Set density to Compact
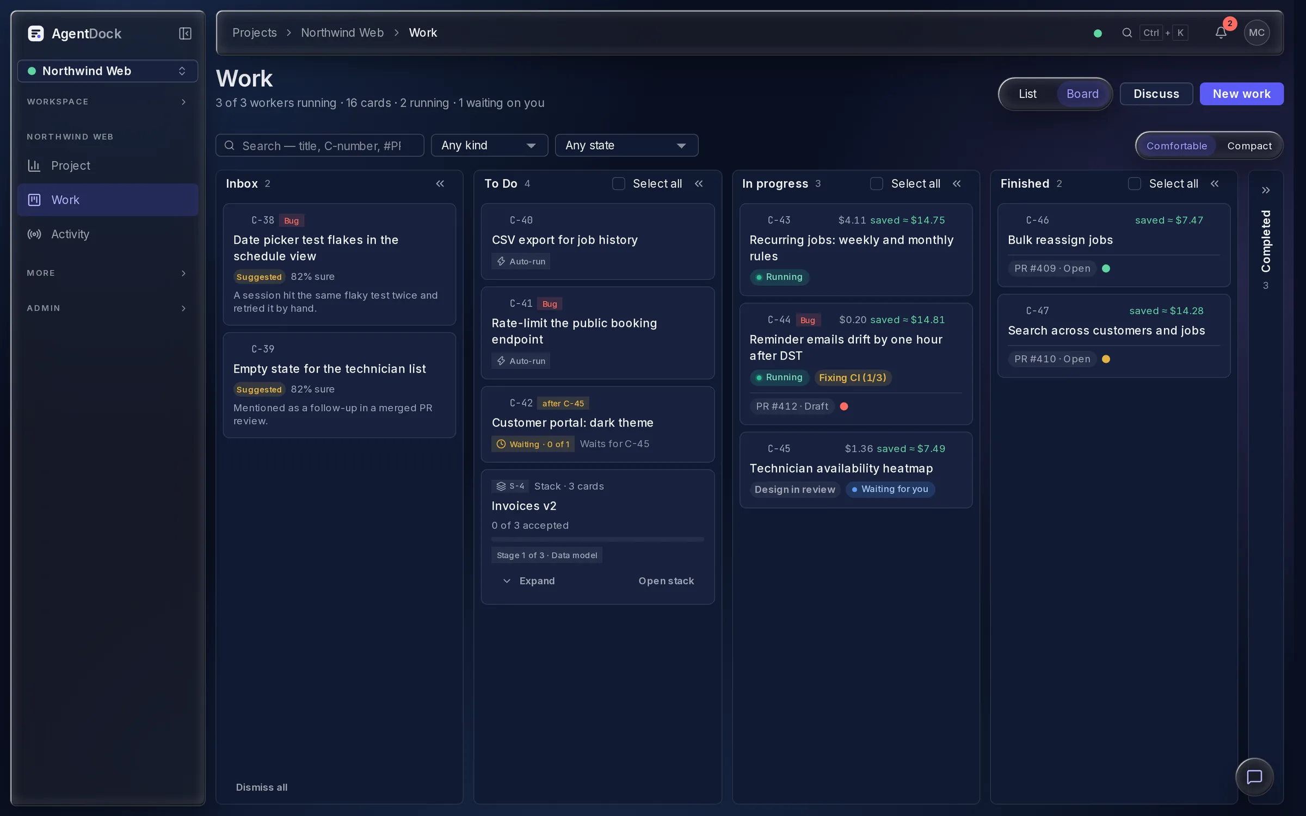The image size is (1306, 816). pyautogui.click(x=1249, y=146)
